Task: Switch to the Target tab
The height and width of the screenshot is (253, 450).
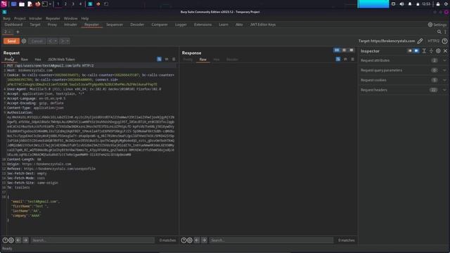Action: point(35,25)
